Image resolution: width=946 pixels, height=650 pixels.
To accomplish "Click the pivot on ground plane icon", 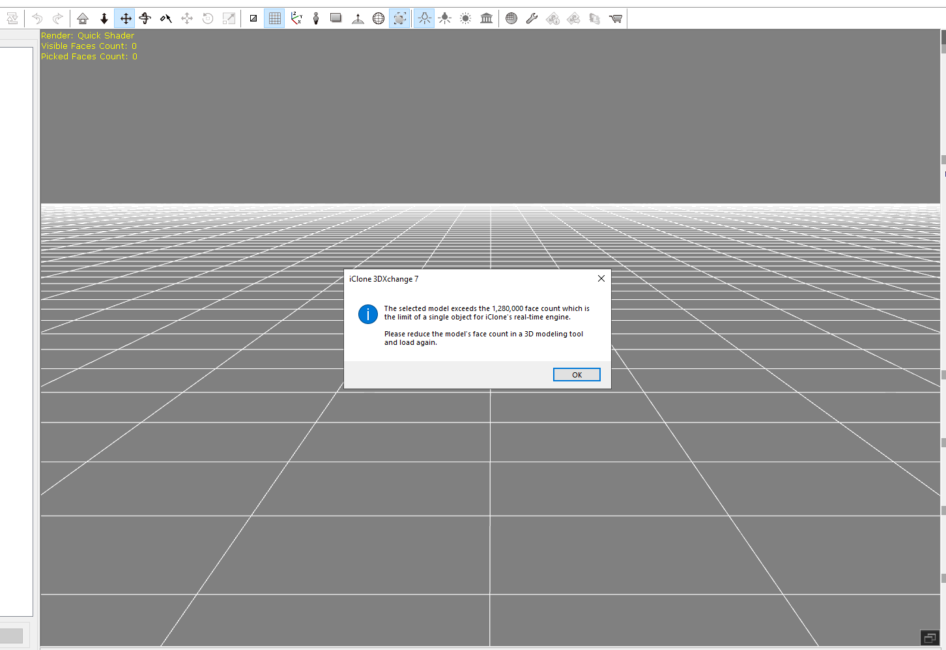I will pos(358,19).
